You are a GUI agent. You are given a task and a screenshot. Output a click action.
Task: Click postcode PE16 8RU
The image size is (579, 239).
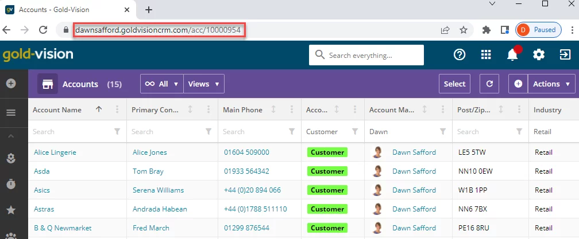(473, 228)
